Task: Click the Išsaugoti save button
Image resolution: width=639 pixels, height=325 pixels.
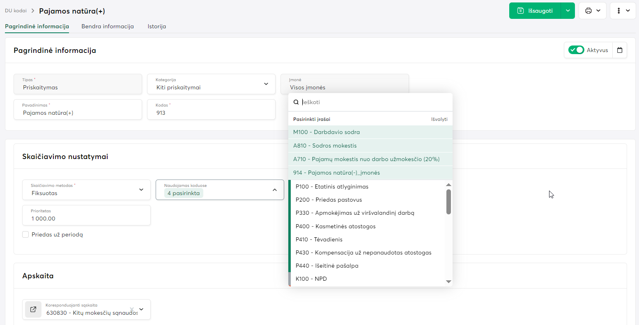Action: 535,11
